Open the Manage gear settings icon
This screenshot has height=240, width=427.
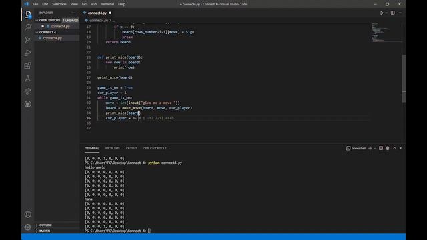pyautogui.click(x=27, y=227)
